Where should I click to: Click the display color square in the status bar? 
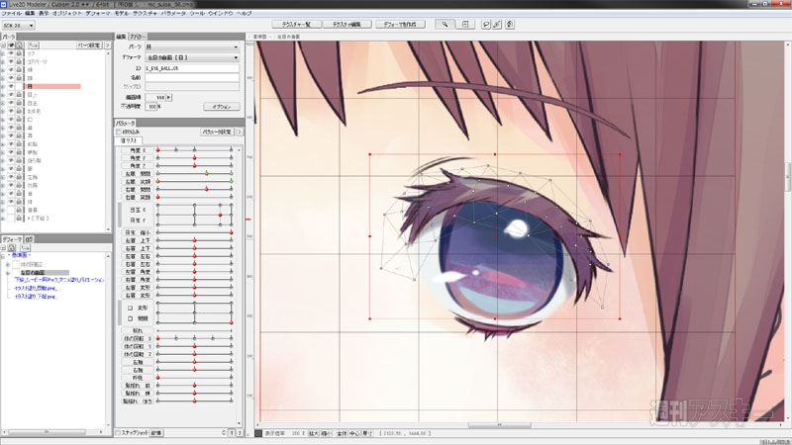pyautogui.click(x=258, y=433)
